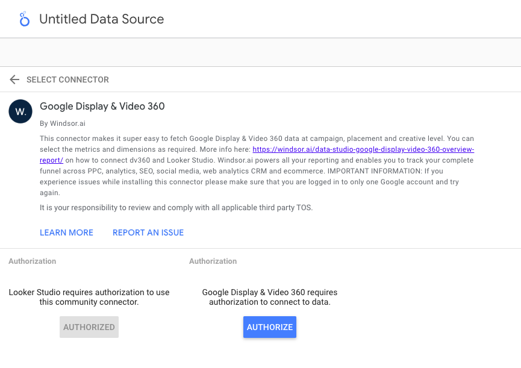Open the LEARN MORE link
This screenshot has width=521, height=368.
(66, 232)
